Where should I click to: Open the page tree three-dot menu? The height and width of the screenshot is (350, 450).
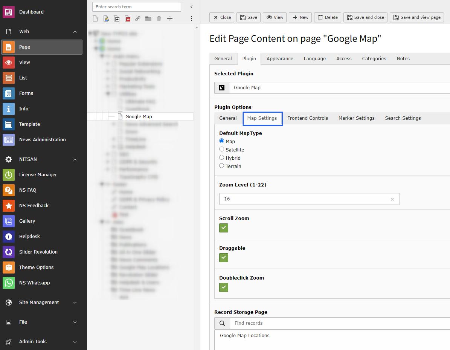click(x=192, y=19)
